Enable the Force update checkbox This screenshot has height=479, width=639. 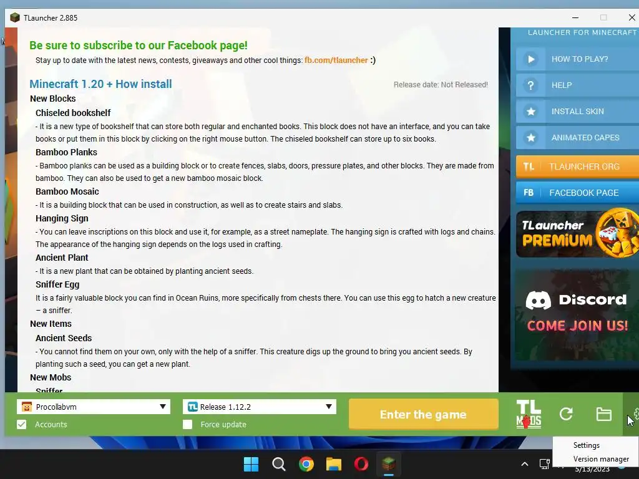tap(187, 424)
